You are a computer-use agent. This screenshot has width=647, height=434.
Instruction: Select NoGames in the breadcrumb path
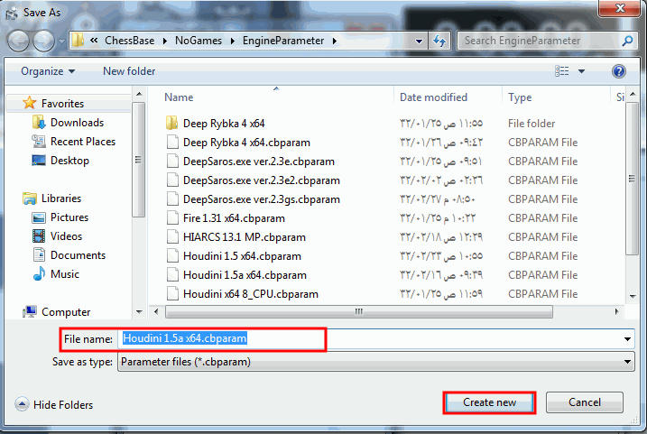[x=199, y=41]
